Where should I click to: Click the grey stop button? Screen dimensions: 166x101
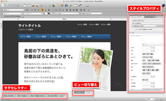[x=18, y=5]
